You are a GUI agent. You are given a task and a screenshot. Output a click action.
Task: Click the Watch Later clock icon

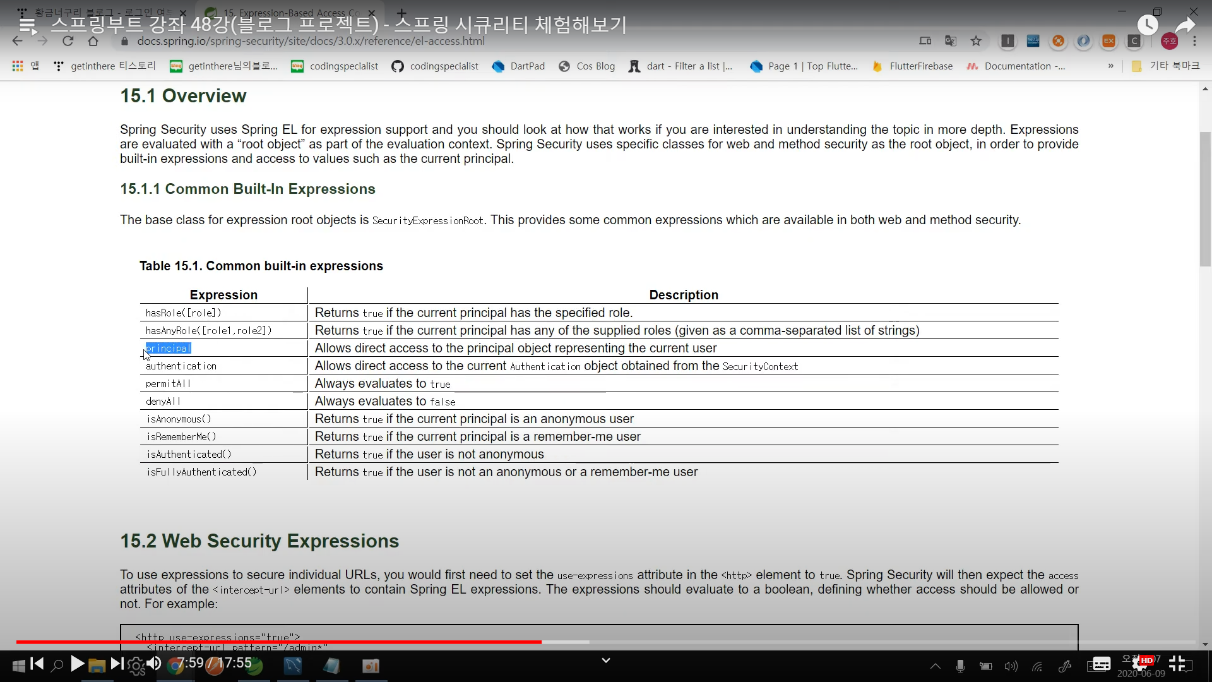click(x=1147, y=25)
